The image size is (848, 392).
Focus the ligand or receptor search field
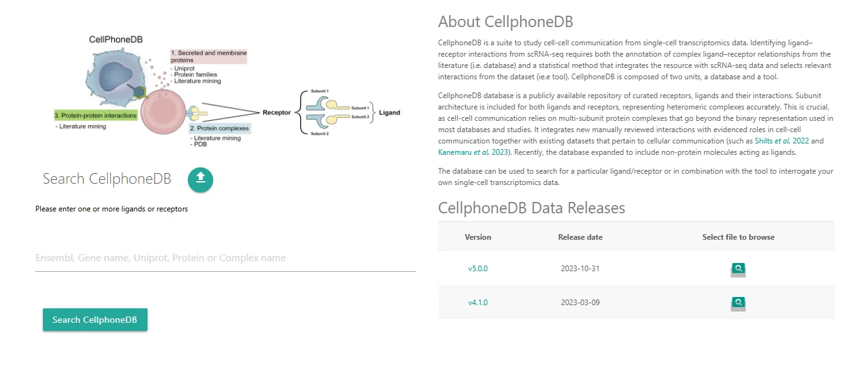pyautogui.click(x=225, y=258)
